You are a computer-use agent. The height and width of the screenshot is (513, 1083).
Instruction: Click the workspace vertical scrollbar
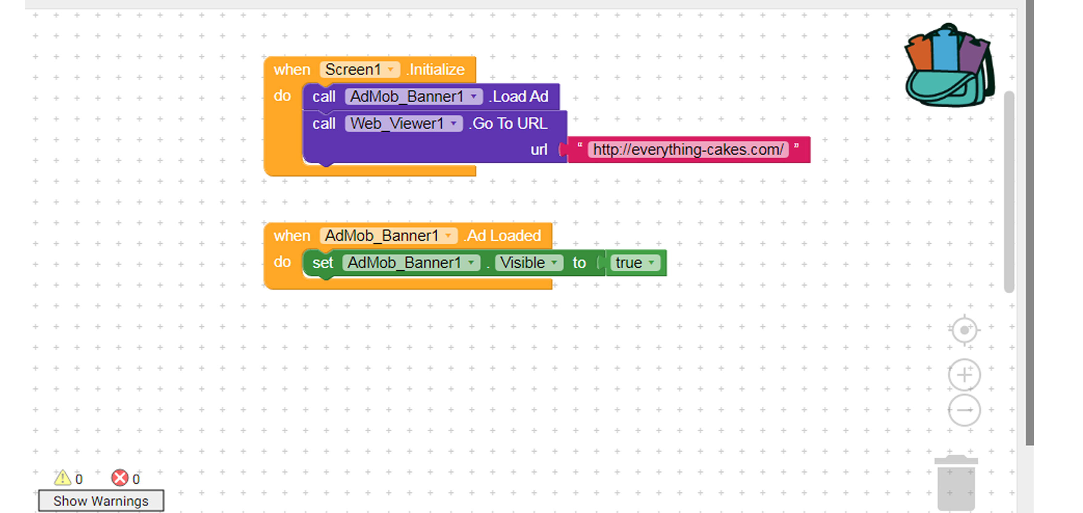tap(1009, 191)
